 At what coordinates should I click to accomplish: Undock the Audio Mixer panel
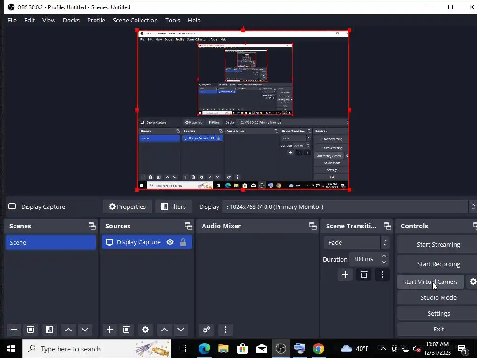[x=313, y=226]
